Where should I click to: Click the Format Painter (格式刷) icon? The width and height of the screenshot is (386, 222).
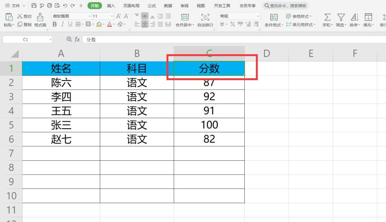(40, 17)
